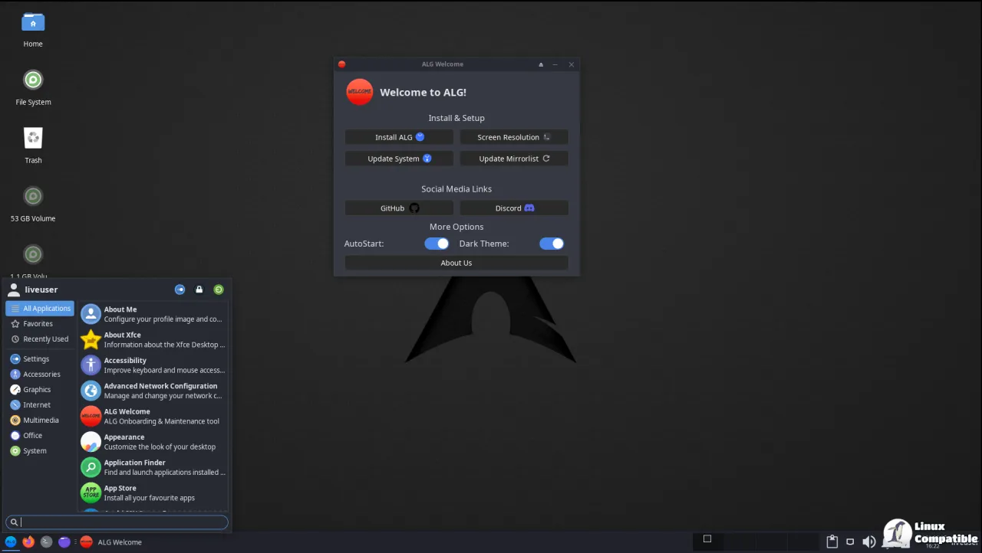Click the red Welcome logo in ALG Welcome
The height and width of the screenshot is (553, 982).
tap(360, 92)
